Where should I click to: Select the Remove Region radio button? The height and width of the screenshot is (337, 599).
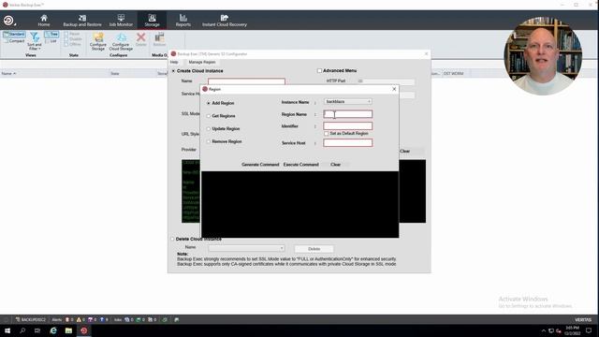click(x=209, y=141)
